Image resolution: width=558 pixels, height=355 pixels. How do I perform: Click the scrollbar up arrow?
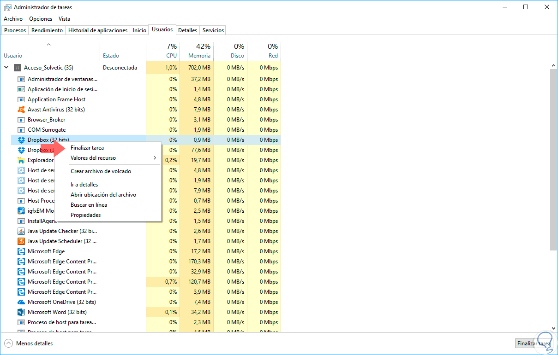554,65
